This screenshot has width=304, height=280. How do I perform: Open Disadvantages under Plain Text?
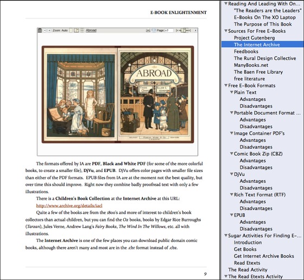point(256,106)
